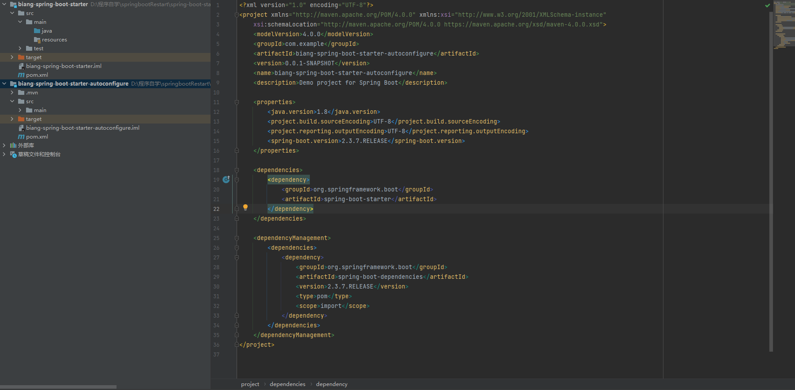
Task: Click the 外部库 libraries icon
Action: (13, 146)
